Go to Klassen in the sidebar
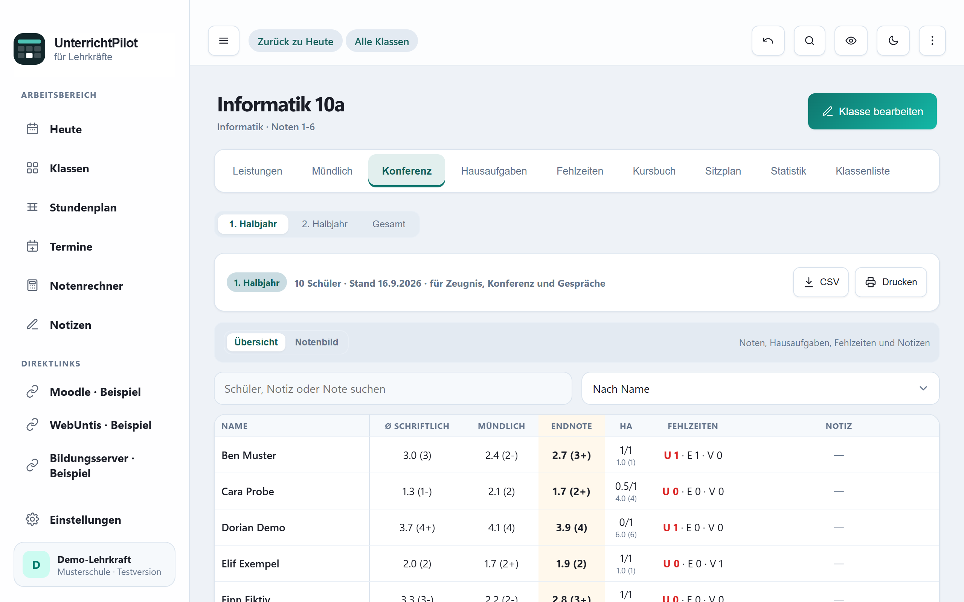The width and height of the screenshot is (964, 602). coord(95,169)
